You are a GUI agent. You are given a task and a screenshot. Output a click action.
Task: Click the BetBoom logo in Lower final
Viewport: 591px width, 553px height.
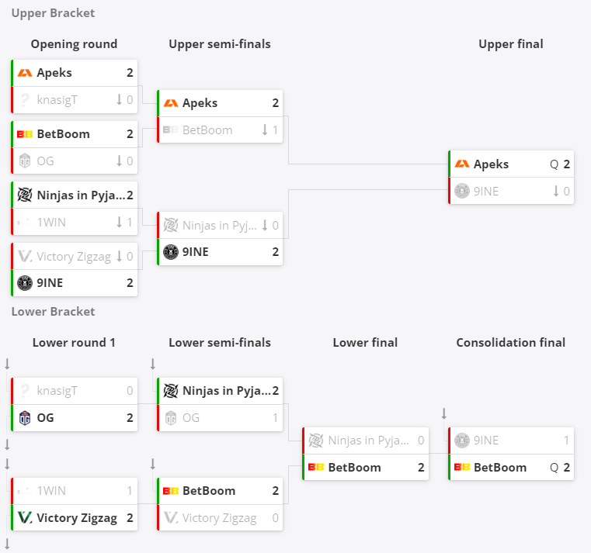tap(316, 467)
